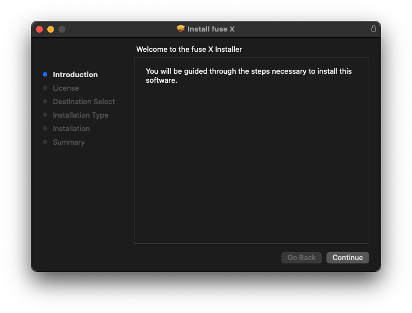Click the bullet beside Summary
Viewport: 412px width, 313px height.
[x=45, y=142]
